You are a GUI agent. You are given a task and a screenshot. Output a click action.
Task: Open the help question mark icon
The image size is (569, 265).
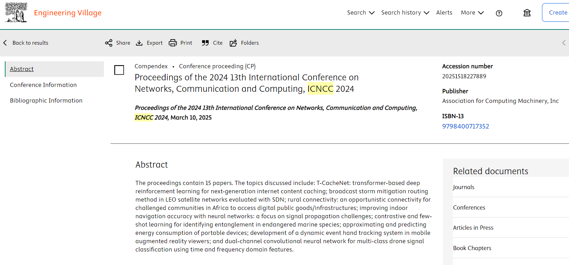[499, 13]
